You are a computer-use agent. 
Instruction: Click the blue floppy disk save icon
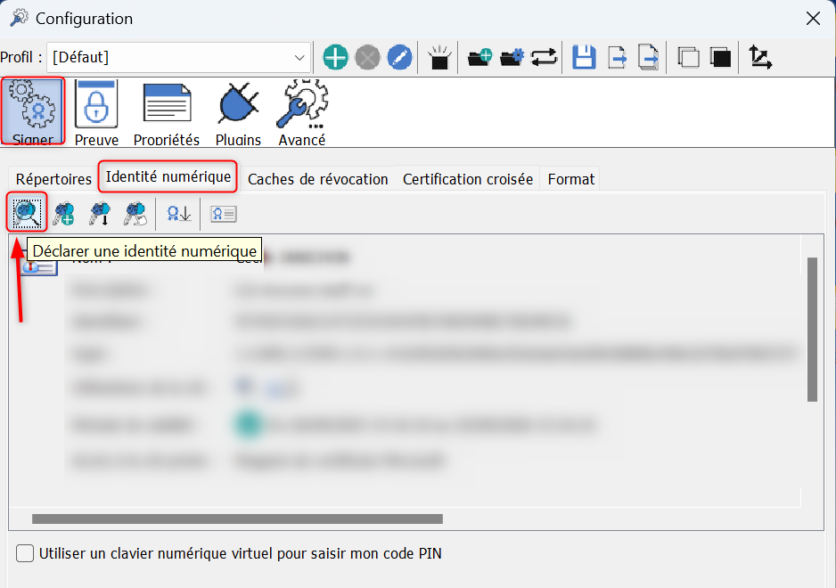pos(584,57)
